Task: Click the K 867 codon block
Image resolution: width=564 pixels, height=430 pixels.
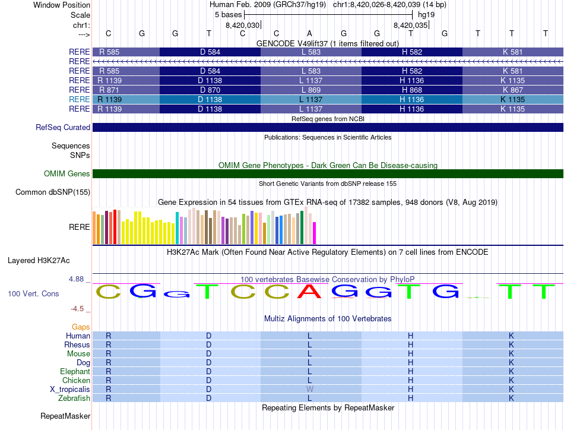Action: coord(512,90)
